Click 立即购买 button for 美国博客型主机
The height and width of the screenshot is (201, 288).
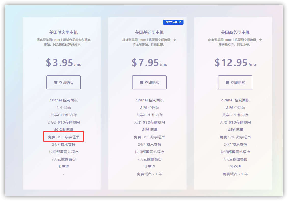click(x=63, y=83)
